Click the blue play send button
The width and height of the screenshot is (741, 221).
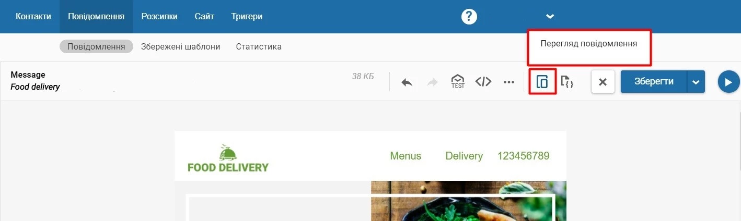[728, 82]
